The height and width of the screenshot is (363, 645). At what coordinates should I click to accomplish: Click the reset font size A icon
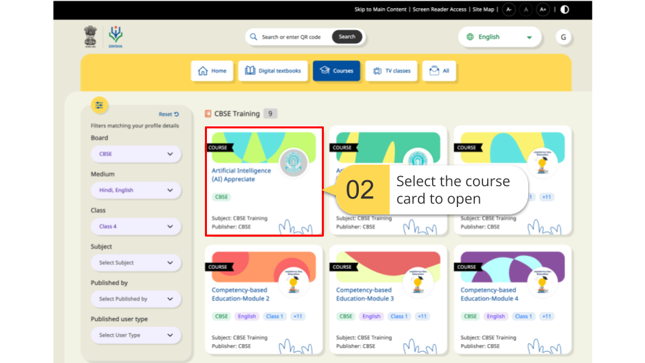526,9
